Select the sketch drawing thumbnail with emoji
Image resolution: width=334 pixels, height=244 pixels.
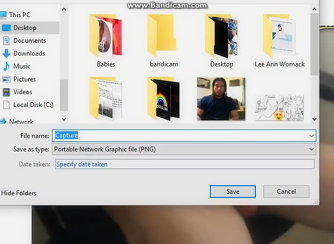[279, 108]
